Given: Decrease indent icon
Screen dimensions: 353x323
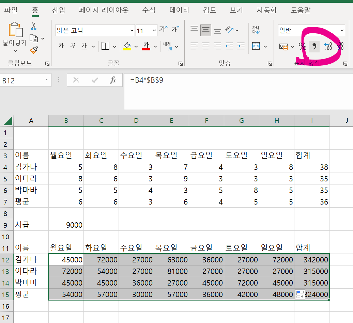Looking at the screenshot, I should pos(229,46).
